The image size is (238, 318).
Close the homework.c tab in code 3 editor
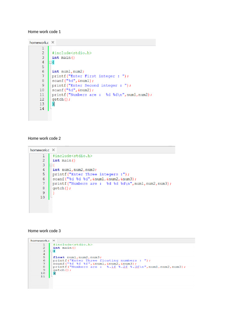[x=54, y=241]
